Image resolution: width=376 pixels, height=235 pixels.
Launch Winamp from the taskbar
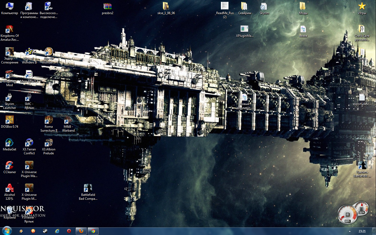click(x=21, y=231)
